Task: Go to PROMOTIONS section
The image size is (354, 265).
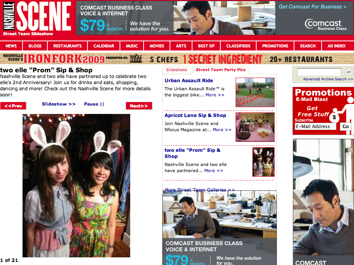Action: pos(275,46)
